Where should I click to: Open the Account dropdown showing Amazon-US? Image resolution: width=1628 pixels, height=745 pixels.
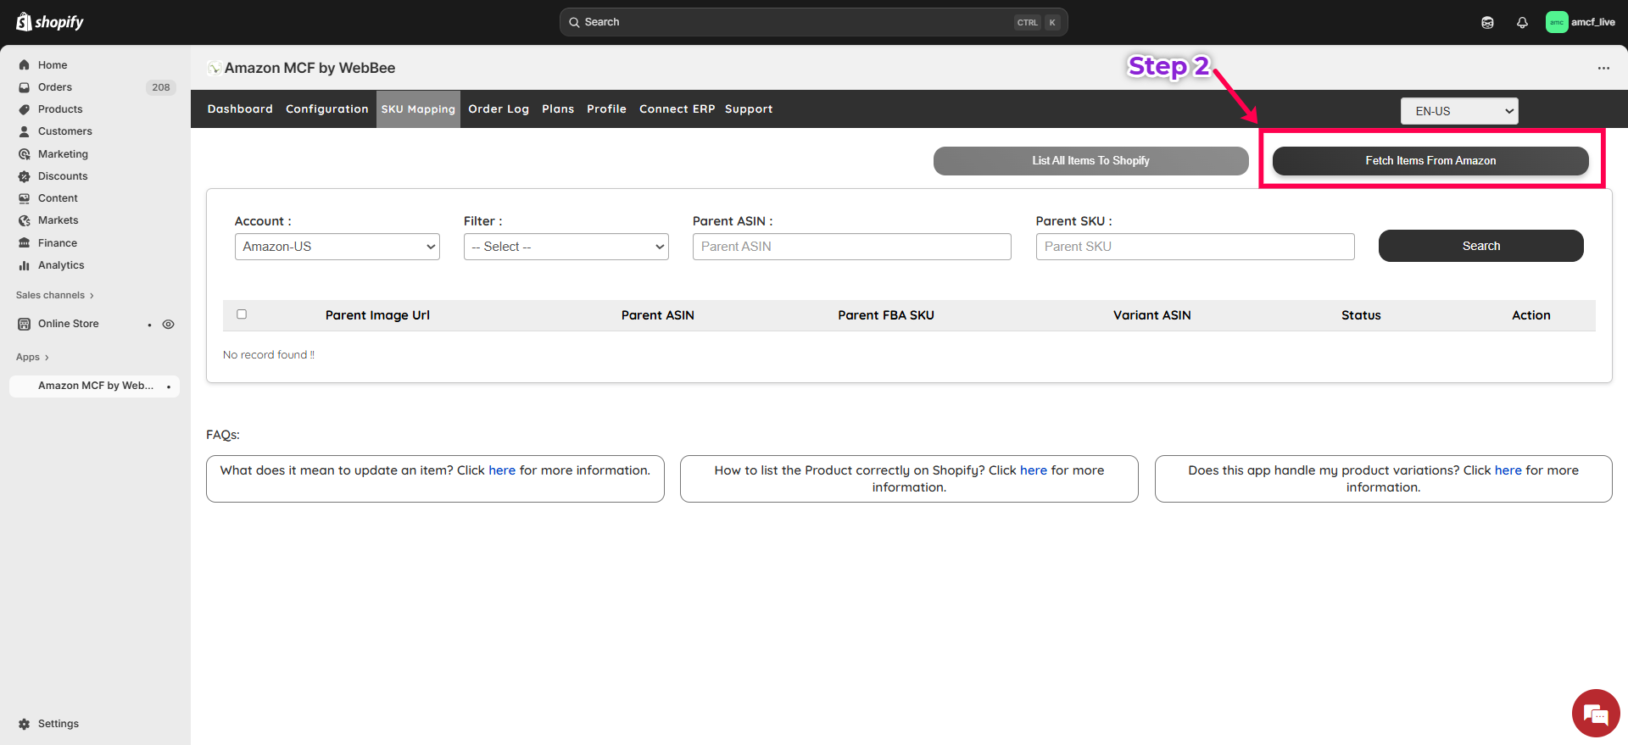[337, 247]
